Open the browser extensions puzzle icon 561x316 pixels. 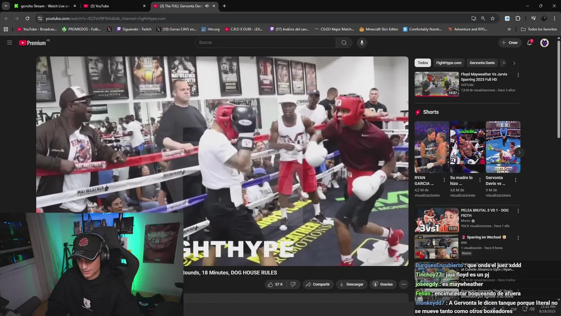(x=518, y=18)
